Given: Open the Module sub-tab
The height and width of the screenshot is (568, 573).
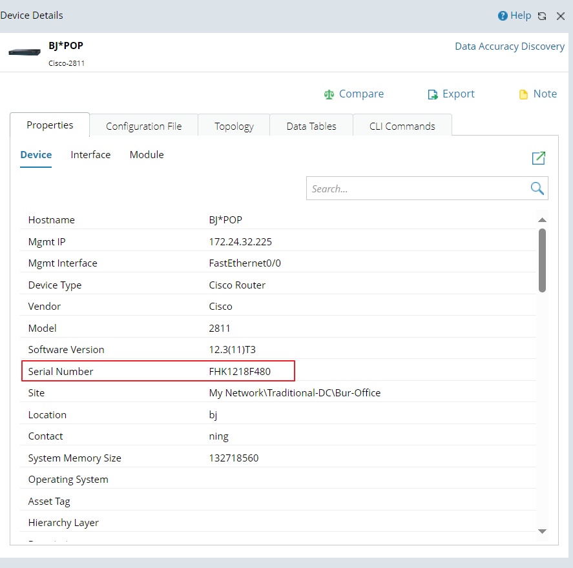Looking at the screenshot, I should coord(147,155).
